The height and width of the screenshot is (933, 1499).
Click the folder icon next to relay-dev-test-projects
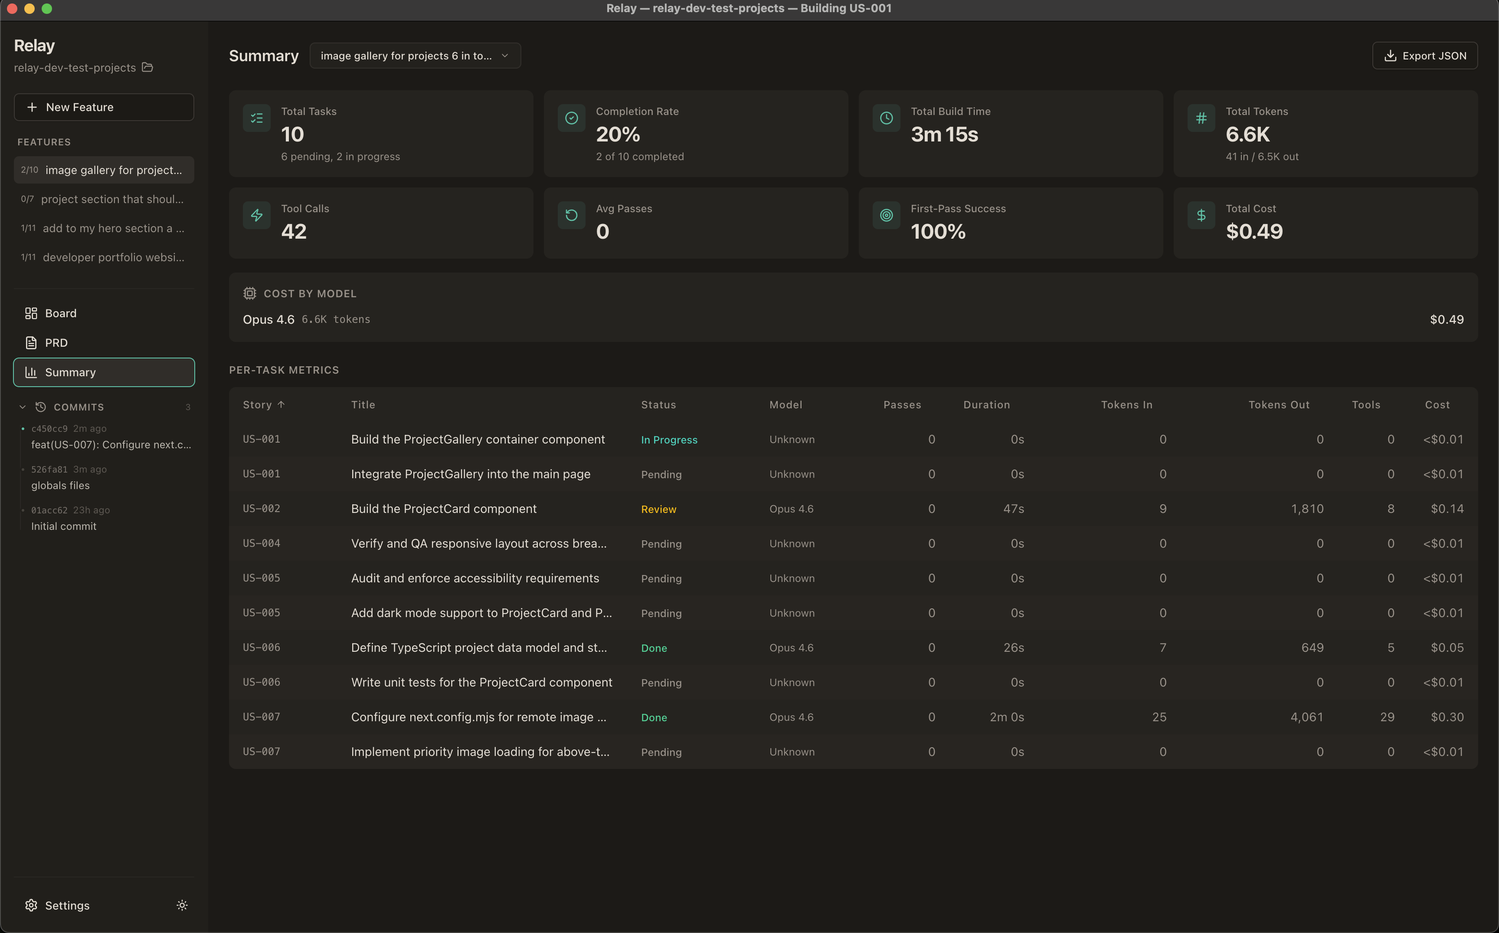147,67
